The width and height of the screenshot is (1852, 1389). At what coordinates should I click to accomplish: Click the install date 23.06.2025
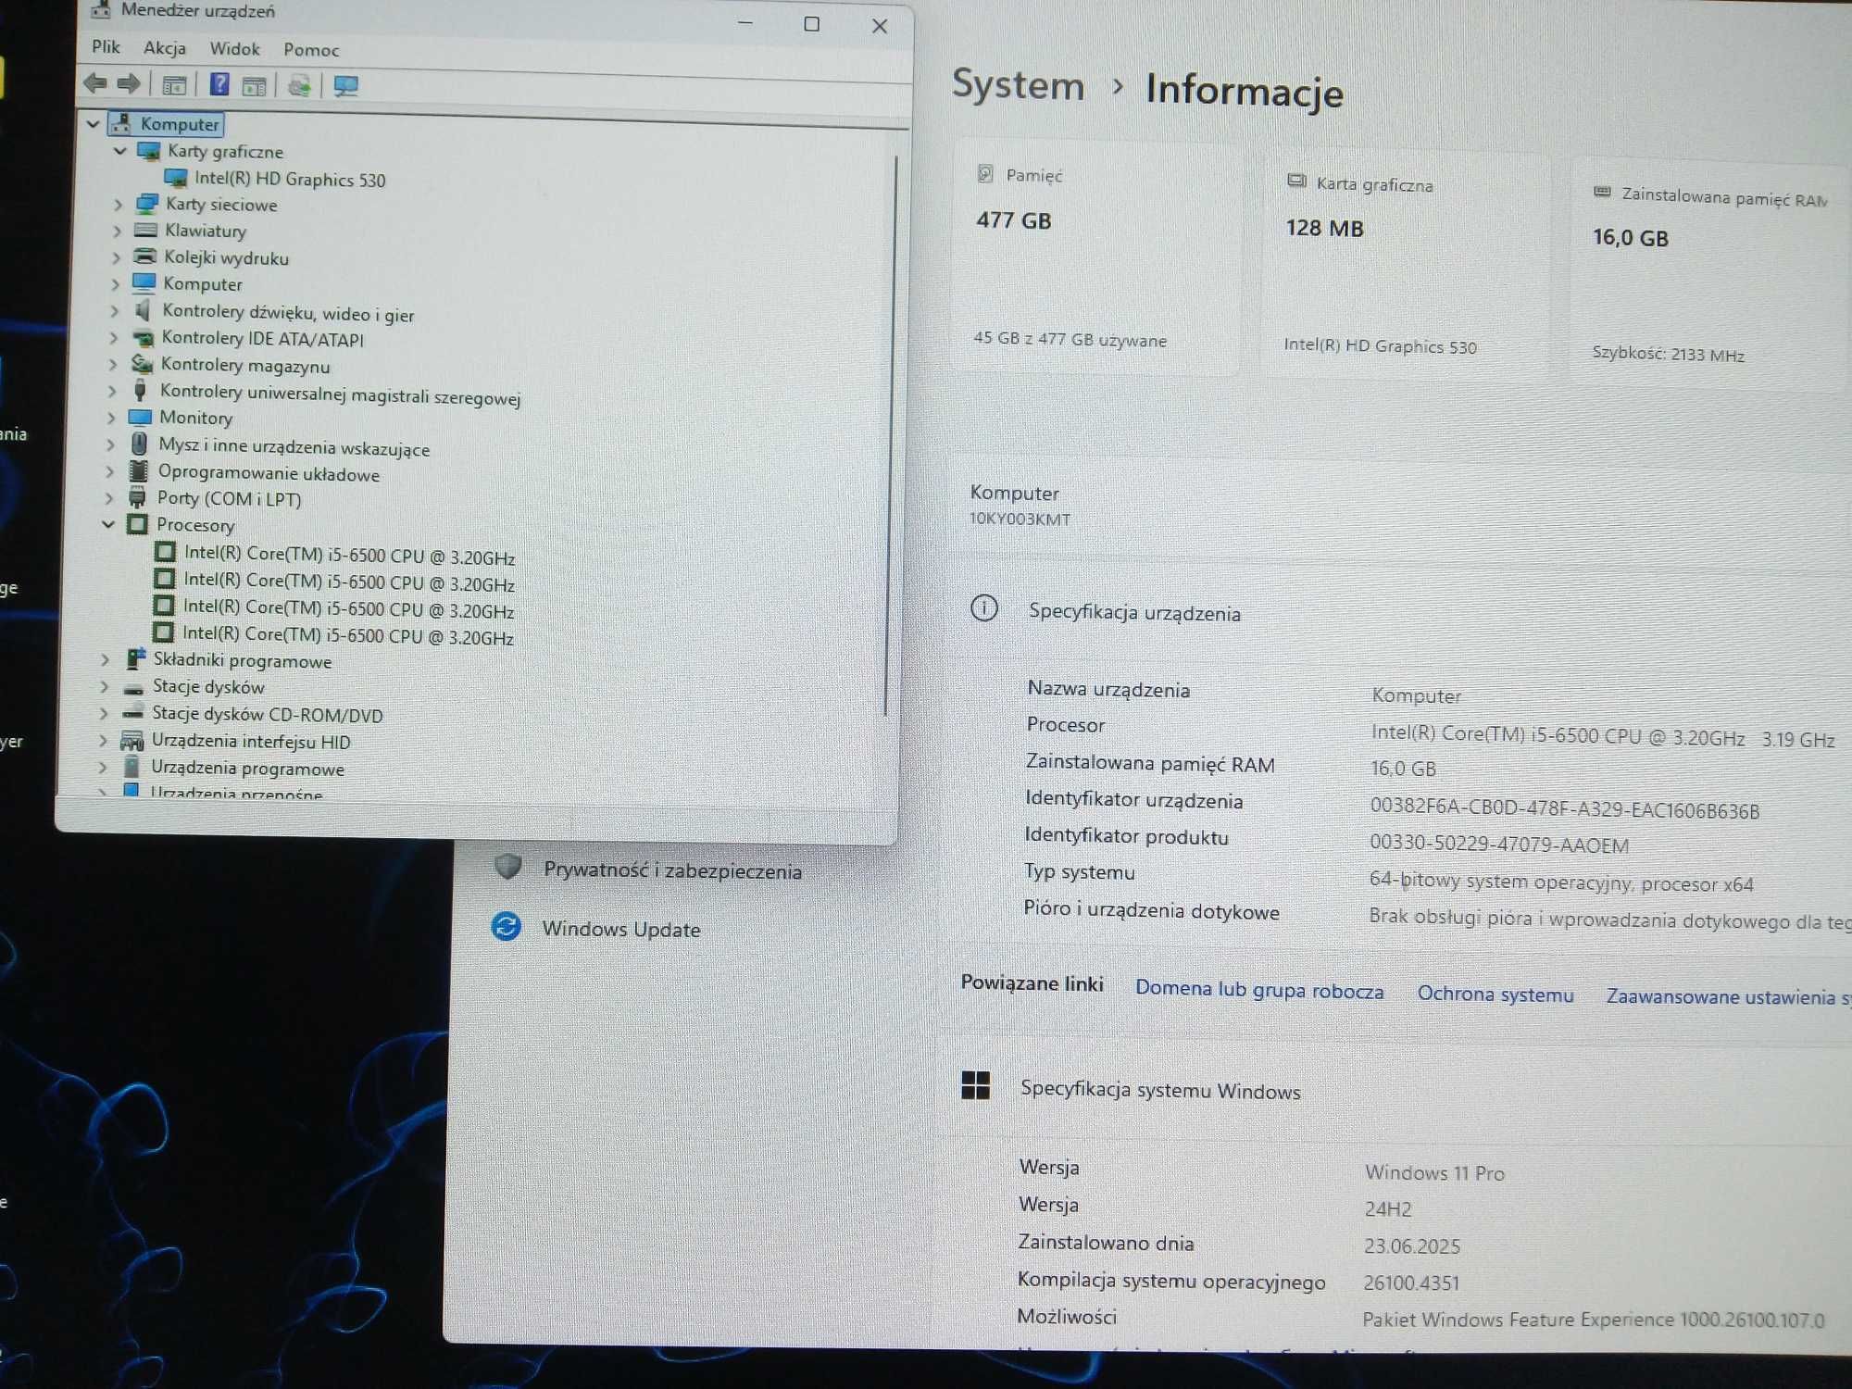click(1412, 1245)
